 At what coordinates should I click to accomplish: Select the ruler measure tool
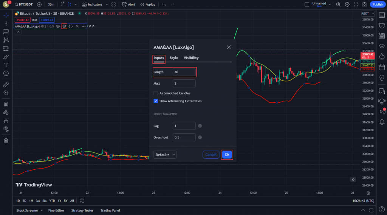pos(6,84)
